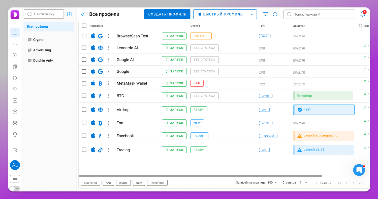378x199 pixels.
Task: Switch language with RU button
Action: click(15, 179)
